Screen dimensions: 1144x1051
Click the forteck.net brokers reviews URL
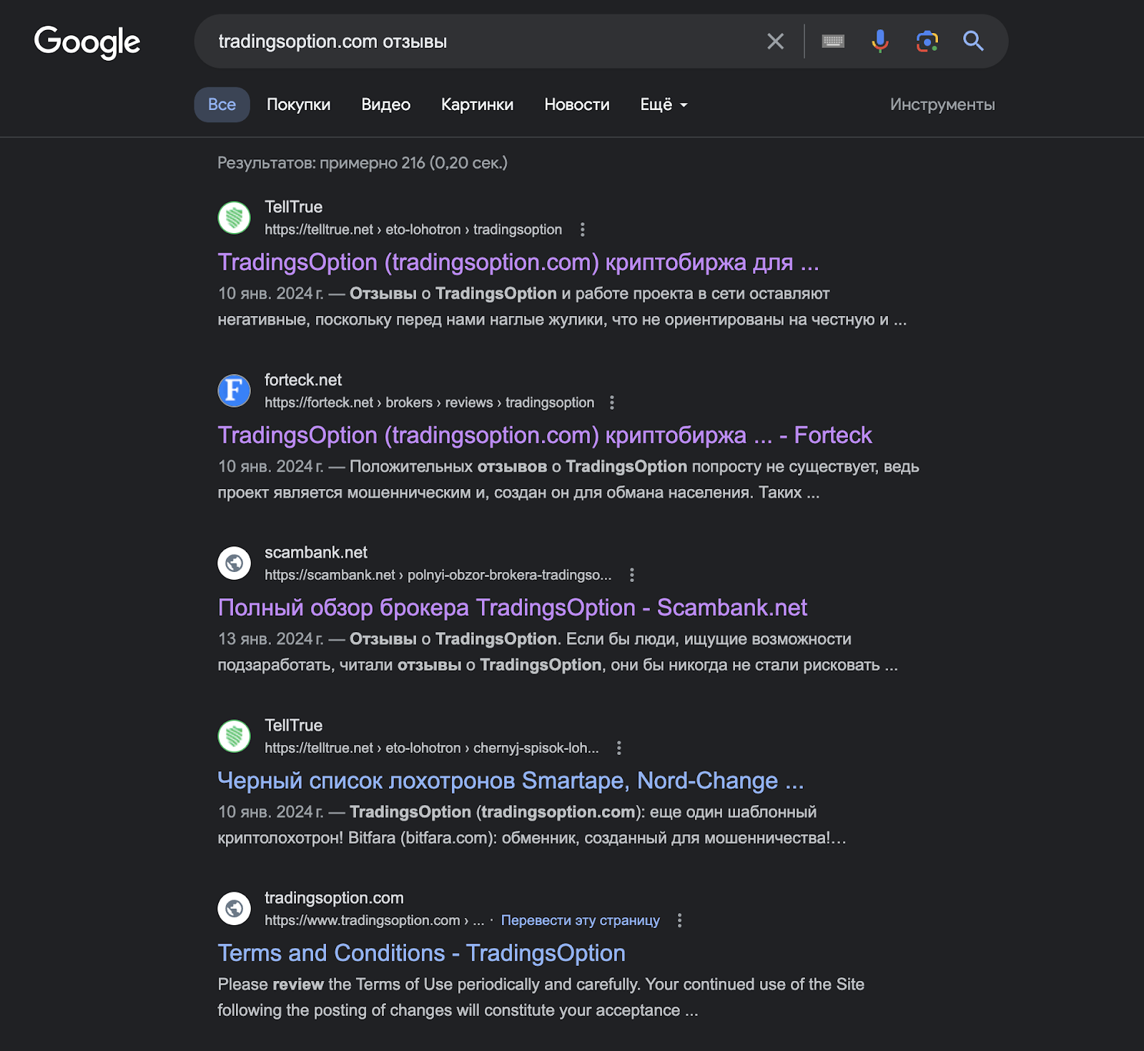click(429, 403)
